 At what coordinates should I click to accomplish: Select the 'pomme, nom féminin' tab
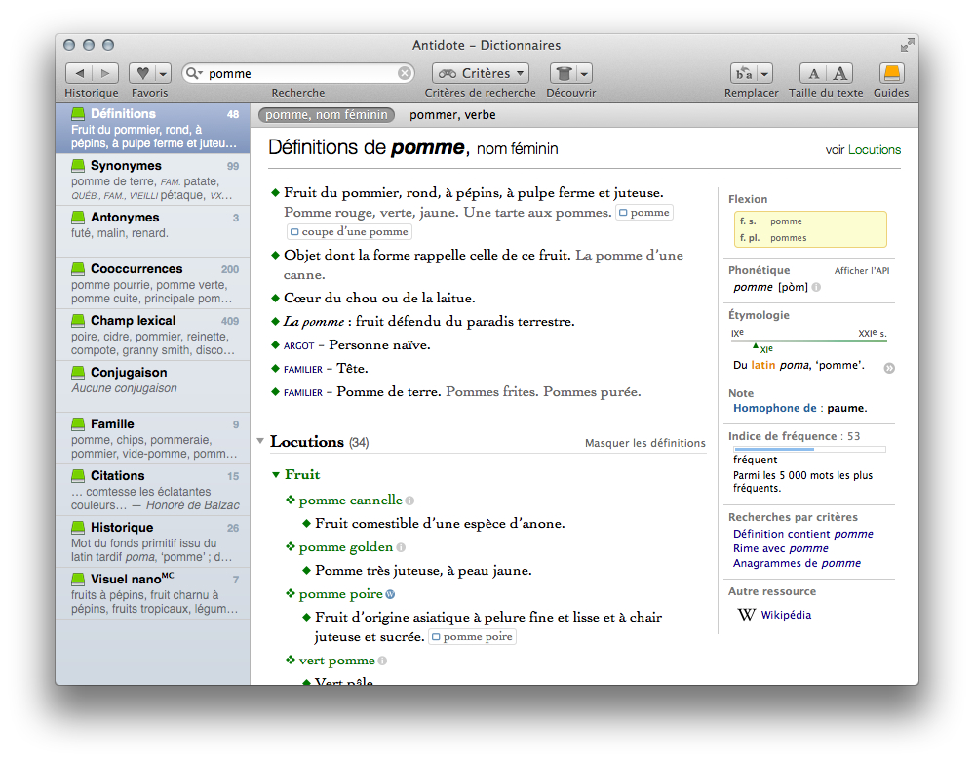pos(327,115)
